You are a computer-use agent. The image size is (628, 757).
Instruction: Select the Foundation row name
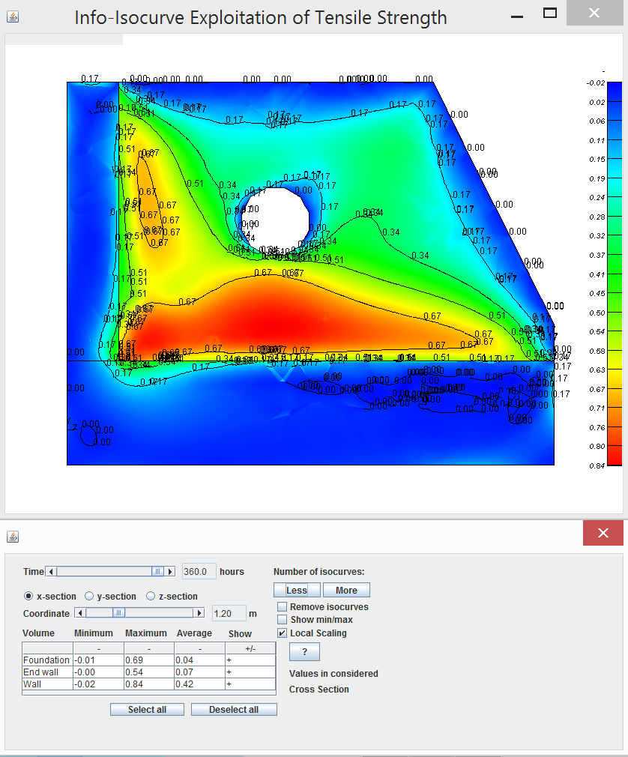(47, 660)
